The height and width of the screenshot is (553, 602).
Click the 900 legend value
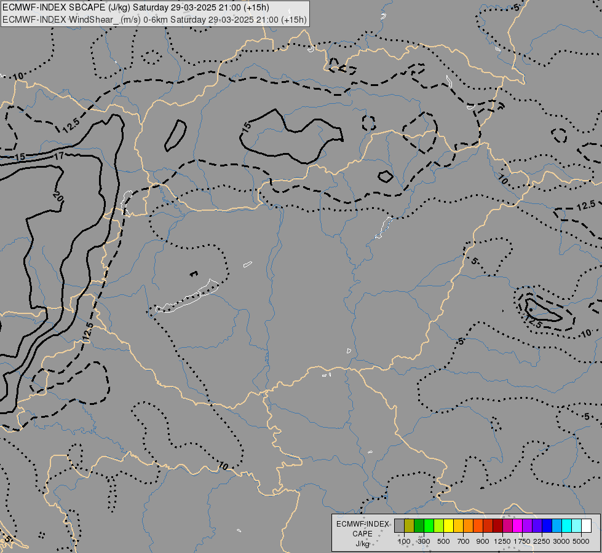pos(483,541)
